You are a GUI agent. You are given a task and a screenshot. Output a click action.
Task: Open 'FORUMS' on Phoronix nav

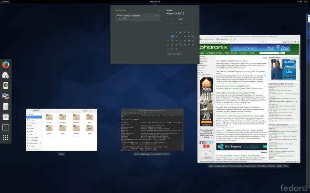click(x=252, y=53)
